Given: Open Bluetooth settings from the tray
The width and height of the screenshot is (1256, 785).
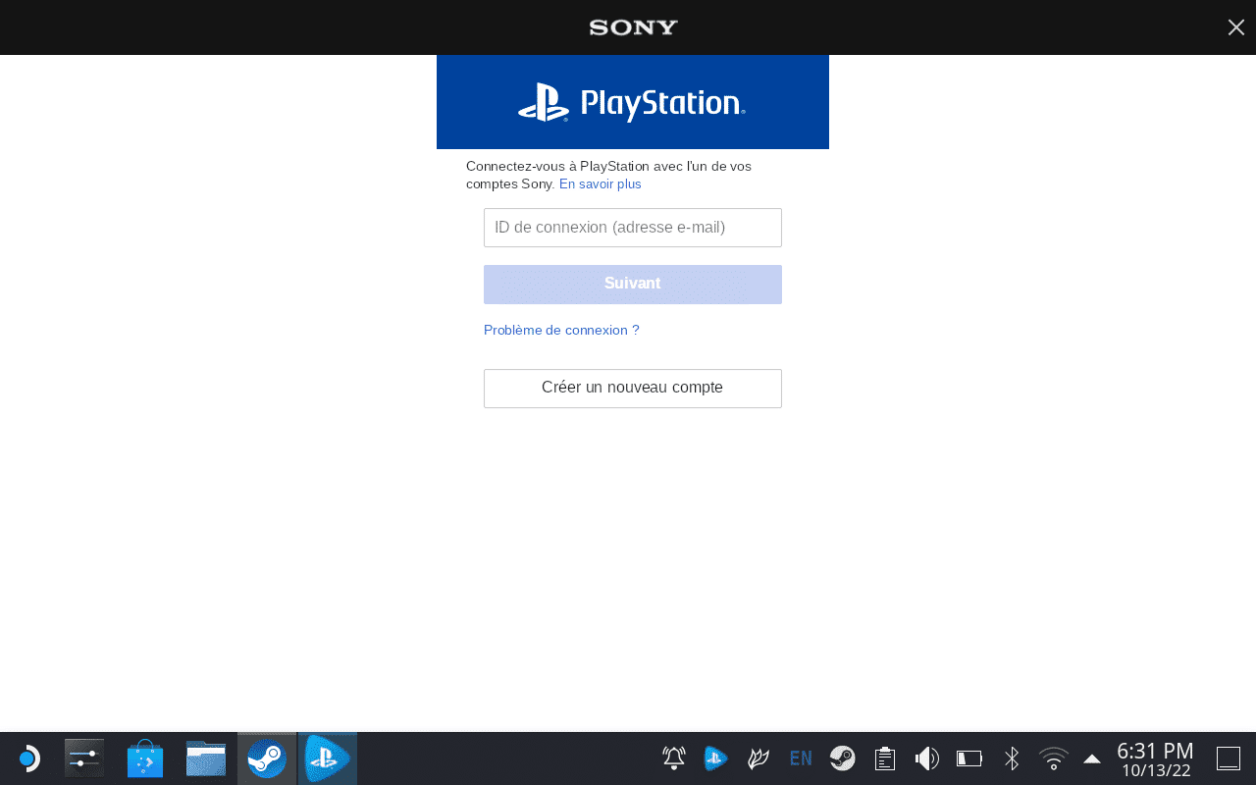Looking at the screenshot, I should (x=1012, y=759).
